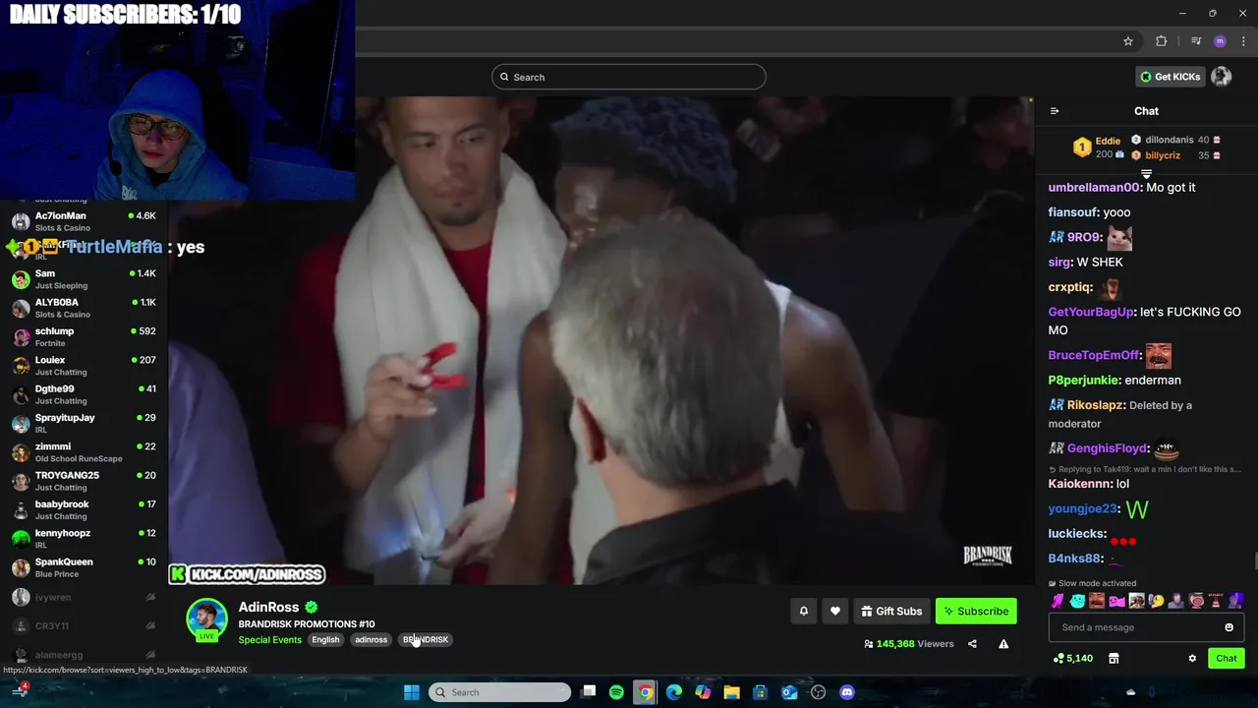The image size is (1258, 708).
Task: Open the Chrome profile avatar
Action: point(1220,41)
